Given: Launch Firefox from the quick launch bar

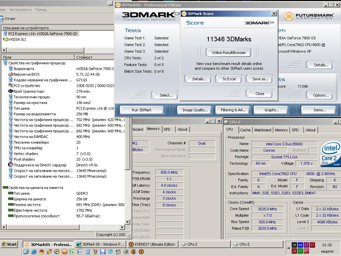Looking at the screenshot, I should pos(134,252).
